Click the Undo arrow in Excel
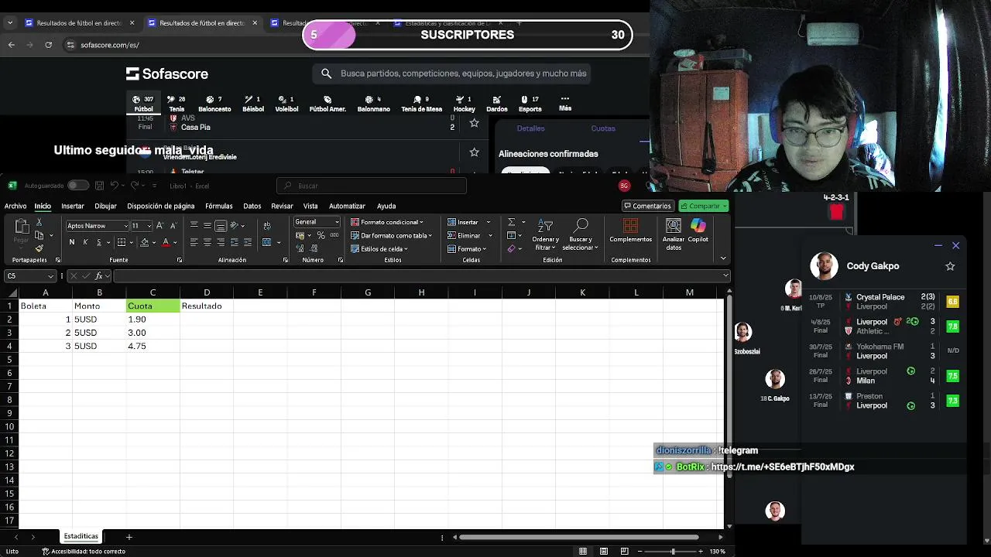Image resolution: width=991 pixels, height=557 pixels. click(x=114, y=186)
